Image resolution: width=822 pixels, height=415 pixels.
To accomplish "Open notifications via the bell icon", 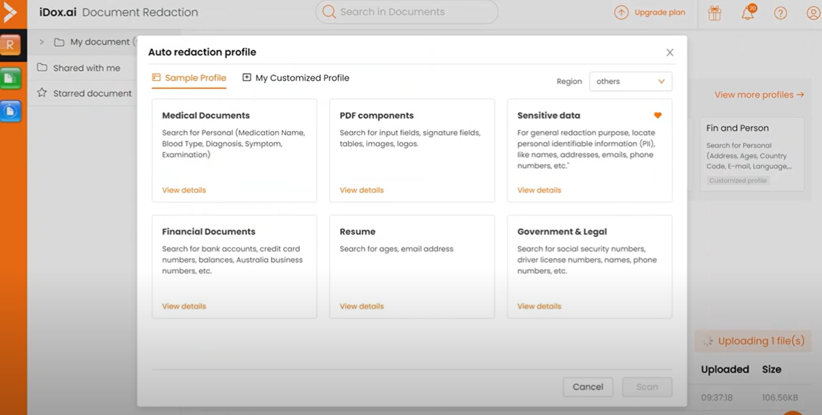I will [x=747, y=13].
